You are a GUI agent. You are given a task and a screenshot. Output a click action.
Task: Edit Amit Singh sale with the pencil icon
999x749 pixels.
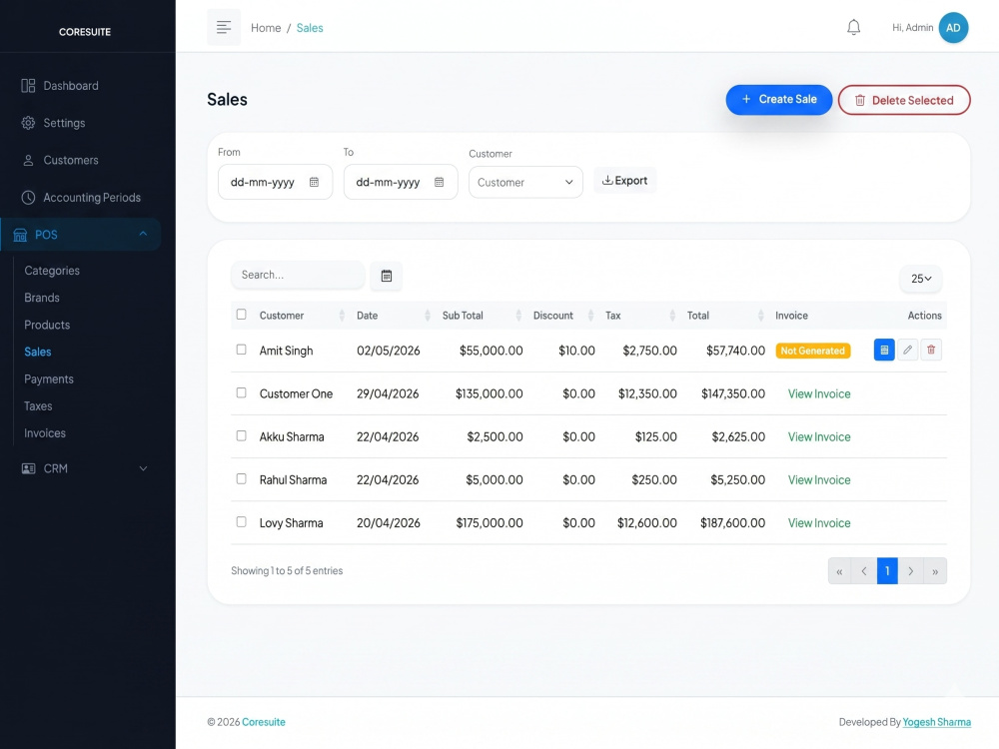point(908,350)
